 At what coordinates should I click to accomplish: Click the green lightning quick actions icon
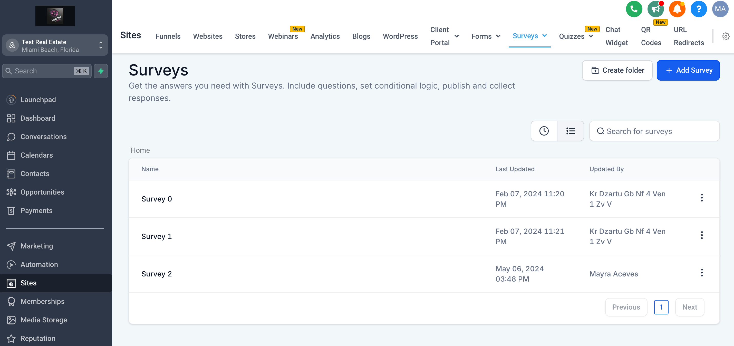pos(101,71)
